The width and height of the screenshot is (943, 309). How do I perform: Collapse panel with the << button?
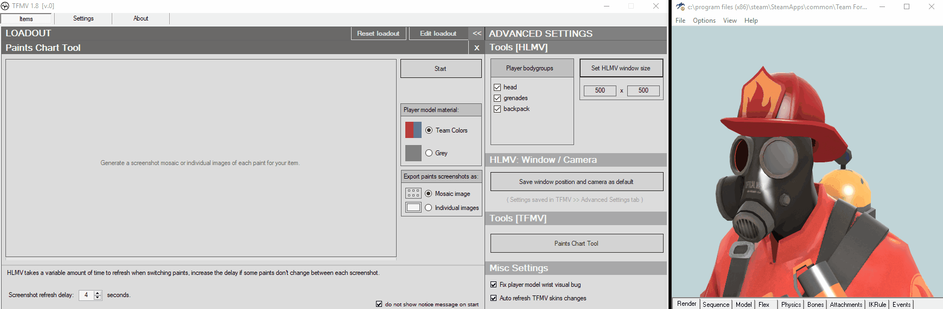477,33
